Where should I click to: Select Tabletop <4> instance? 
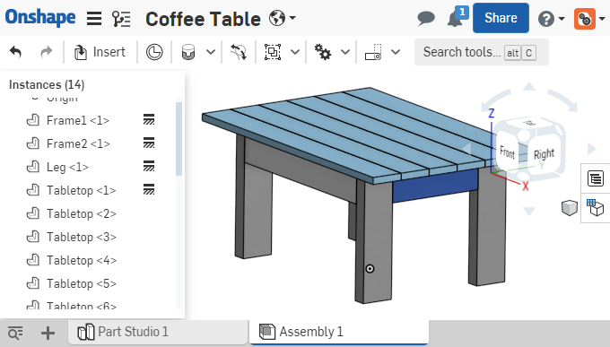tap(82, 260)
